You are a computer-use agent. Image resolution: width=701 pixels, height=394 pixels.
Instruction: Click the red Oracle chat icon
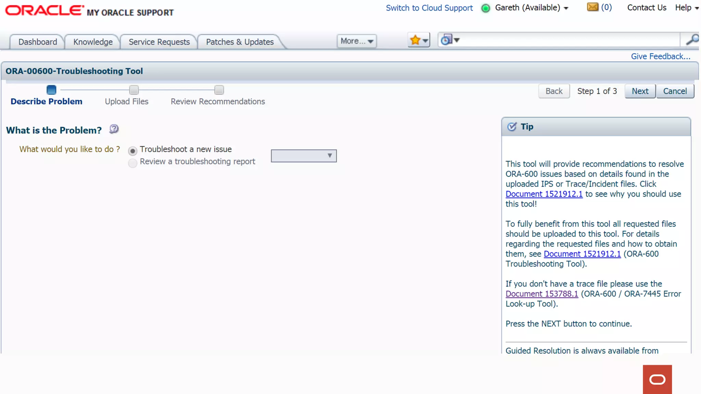[657, 379]
